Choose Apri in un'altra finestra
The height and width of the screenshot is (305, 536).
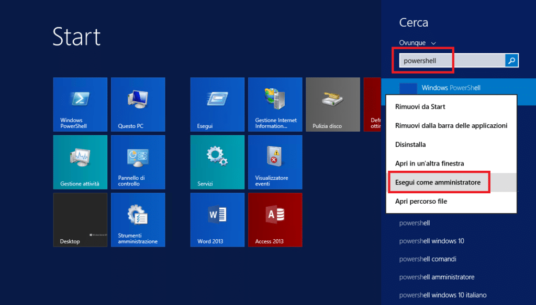(x=451, y=163)
